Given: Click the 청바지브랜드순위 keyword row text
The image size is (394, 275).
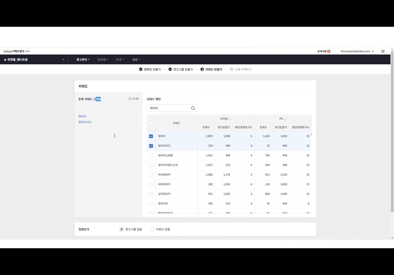Looking at the screenshot, I should [168, 165].
